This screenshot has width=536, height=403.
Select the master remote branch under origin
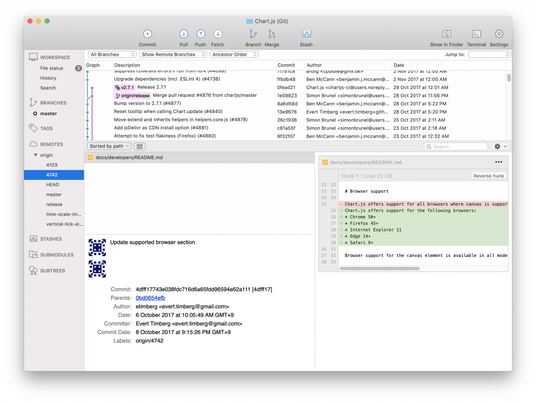(54, 195)
